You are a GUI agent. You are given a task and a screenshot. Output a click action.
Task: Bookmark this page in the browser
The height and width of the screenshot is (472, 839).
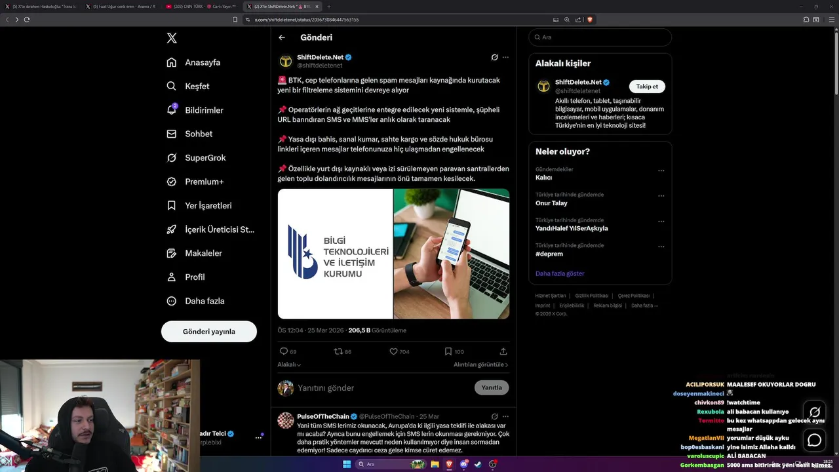(235, 20)
